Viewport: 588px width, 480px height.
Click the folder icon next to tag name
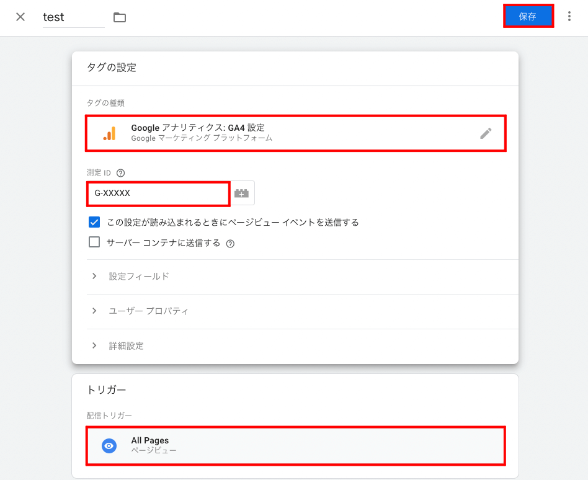(x=120, y=17)
